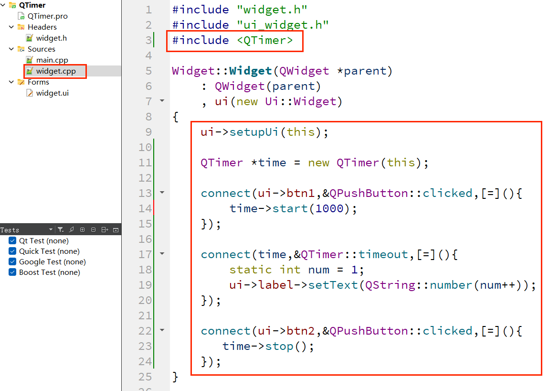The width and height of the screenshot is (559, 391).
Task: Click the static int num = 1 line
Action: [296, 270]
